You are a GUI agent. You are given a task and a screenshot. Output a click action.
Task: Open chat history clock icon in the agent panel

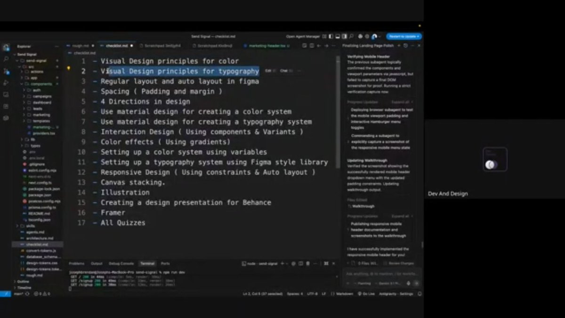point(405,46)
